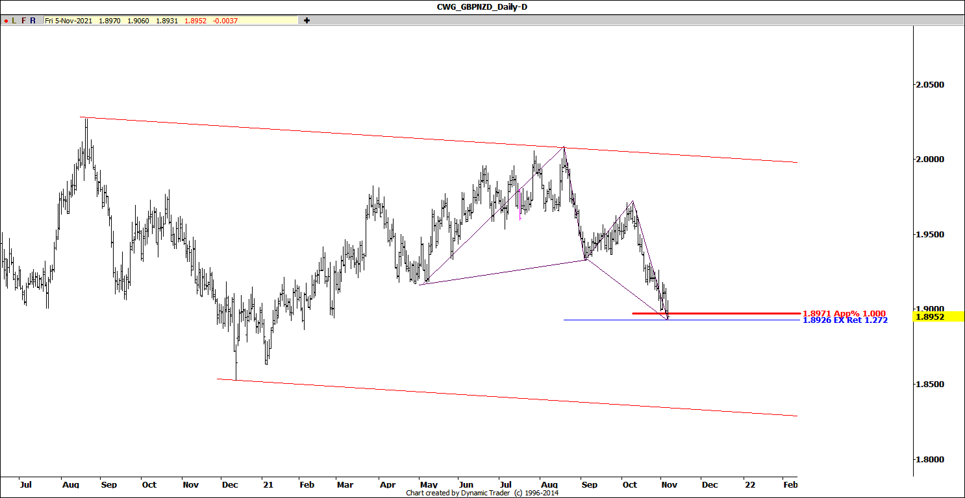Click the Jun label on the time axis
Viewport: 965px width, 498px height.
466,484
